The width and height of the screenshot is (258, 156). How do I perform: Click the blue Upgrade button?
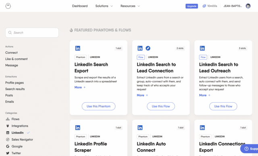click(192, 6)
